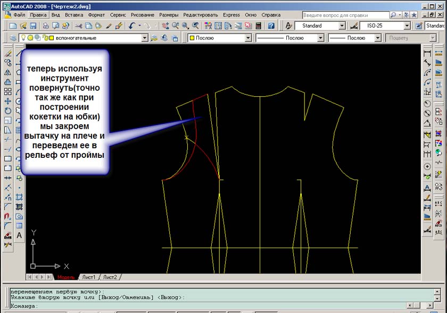Click the Cut scissors icon
Screen dimensions: 447x313
tap(79, 26)
